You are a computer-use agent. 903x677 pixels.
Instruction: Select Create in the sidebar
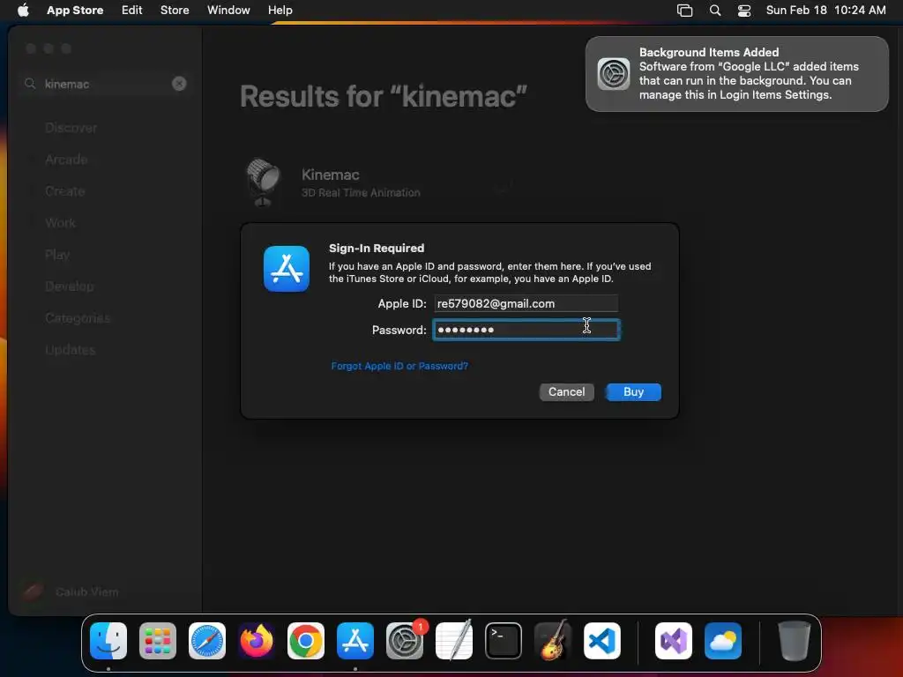[x=65, y=191]
